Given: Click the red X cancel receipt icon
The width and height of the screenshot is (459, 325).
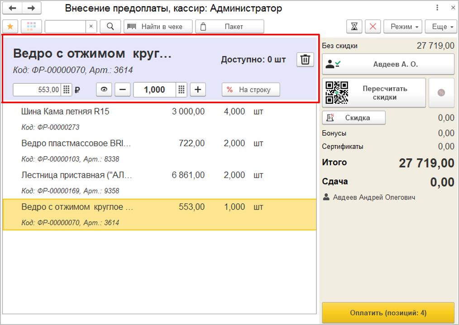Looking at the screenshot, I should pyautogui.click(x=373, y=27).
